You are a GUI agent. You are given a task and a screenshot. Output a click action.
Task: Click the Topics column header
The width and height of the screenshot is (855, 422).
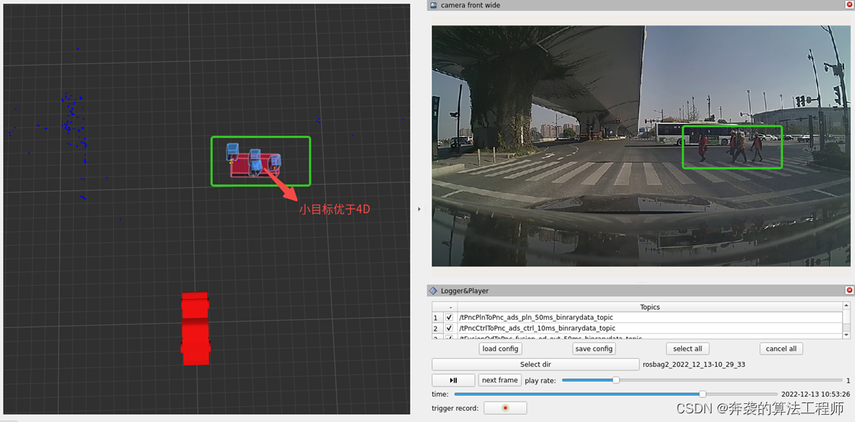[650, 307]
